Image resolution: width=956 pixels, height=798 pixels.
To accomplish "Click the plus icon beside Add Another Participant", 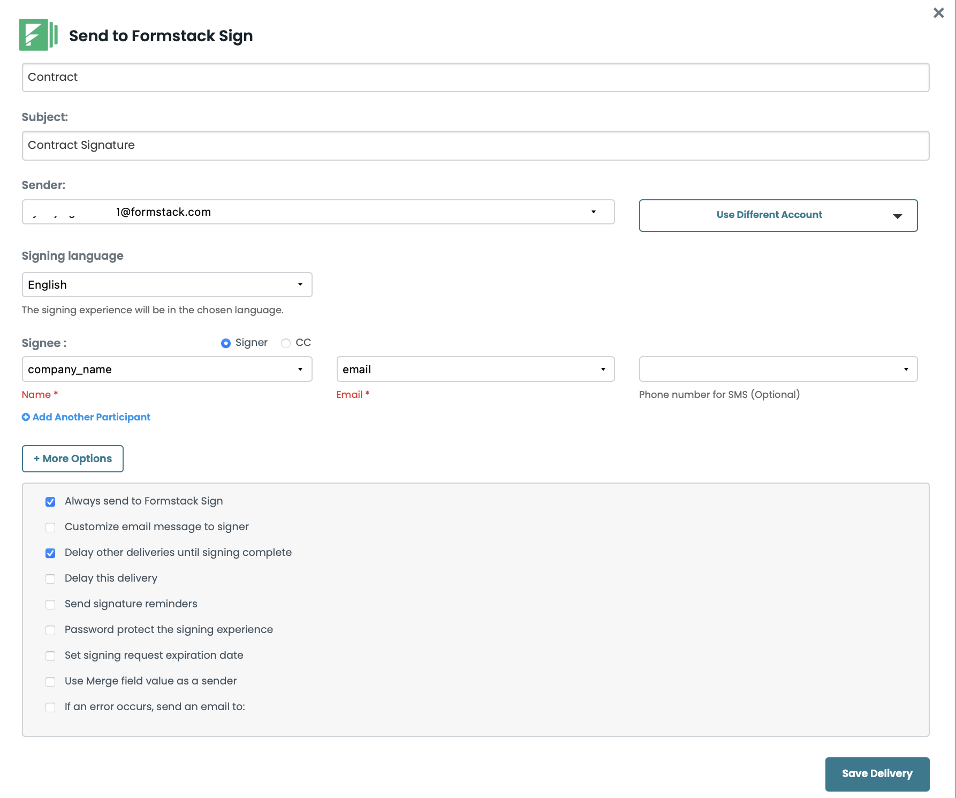I will (26, 417).
